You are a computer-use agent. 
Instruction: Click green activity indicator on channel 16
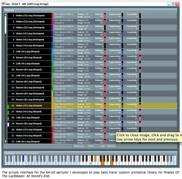coord(8,106)
